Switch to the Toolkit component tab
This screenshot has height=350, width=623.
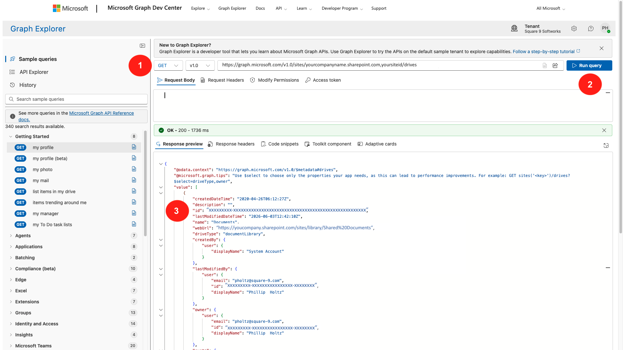pyautogui.click(x=328, y=144)
